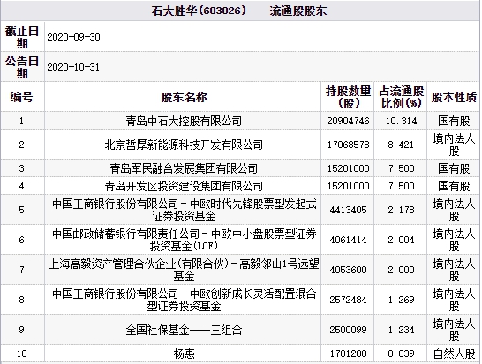
Task: Click share count 15201000 for 青岛开发区投资建设
Action: [x=348, y=186]
